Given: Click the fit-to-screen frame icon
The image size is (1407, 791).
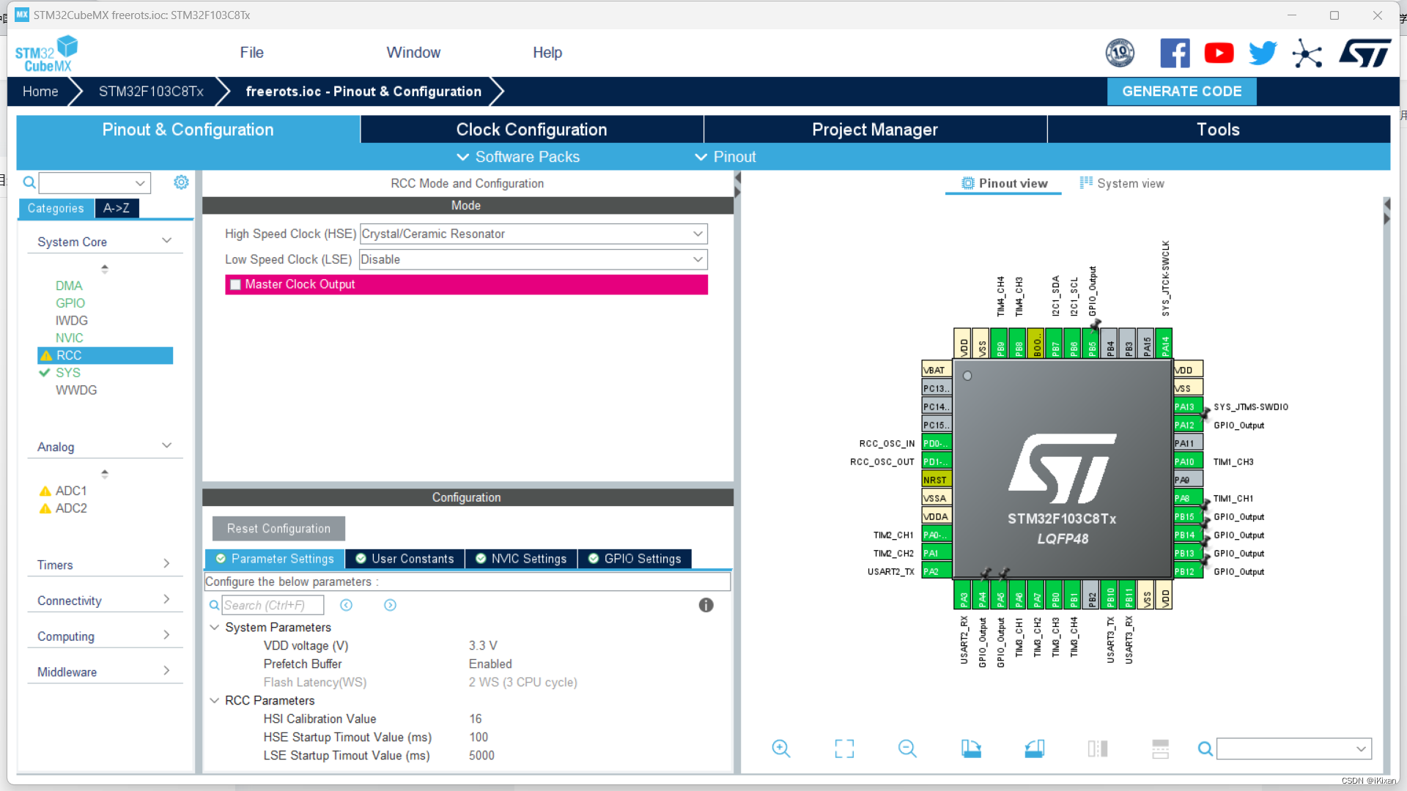Looking at the screenshot, I should [844, 749].
